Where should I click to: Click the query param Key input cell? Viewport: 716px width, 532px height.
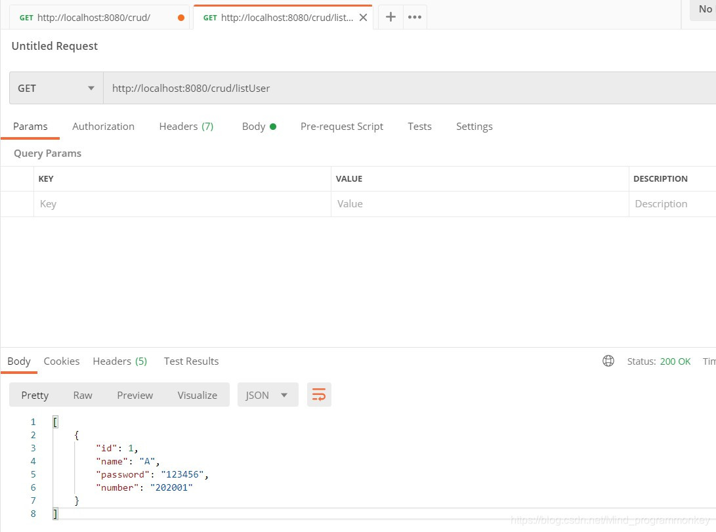(182, 204)
